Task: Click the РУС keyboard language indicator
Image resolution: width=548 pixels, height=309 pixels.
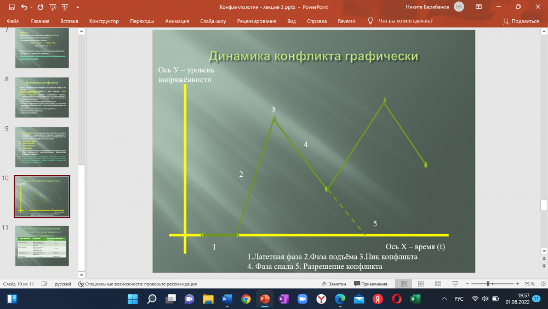Action: pos(459,299)
